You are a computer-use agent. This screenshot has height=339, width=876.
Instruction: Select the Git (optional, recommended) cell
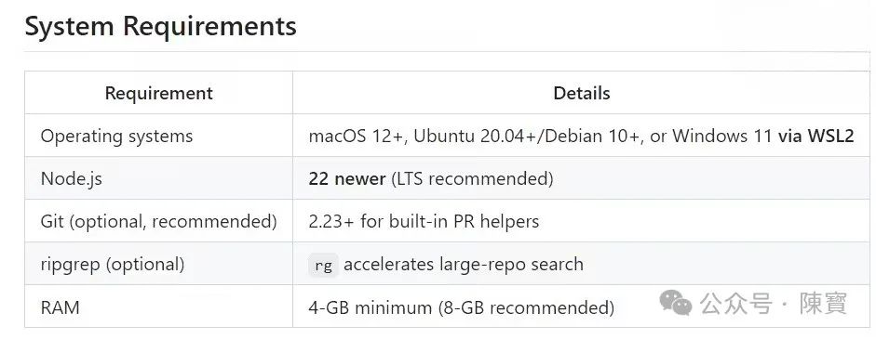click(x=158, y=222)
